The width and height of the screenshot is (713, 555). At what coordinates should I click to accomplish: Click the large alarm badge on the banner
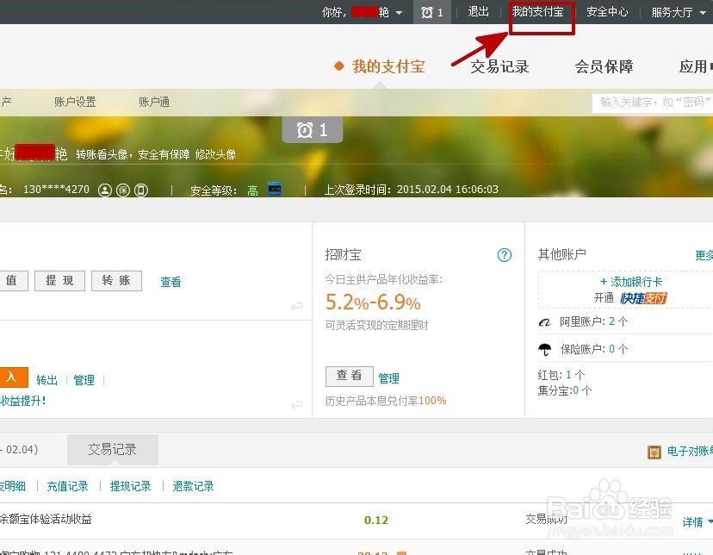pos(312,130)
